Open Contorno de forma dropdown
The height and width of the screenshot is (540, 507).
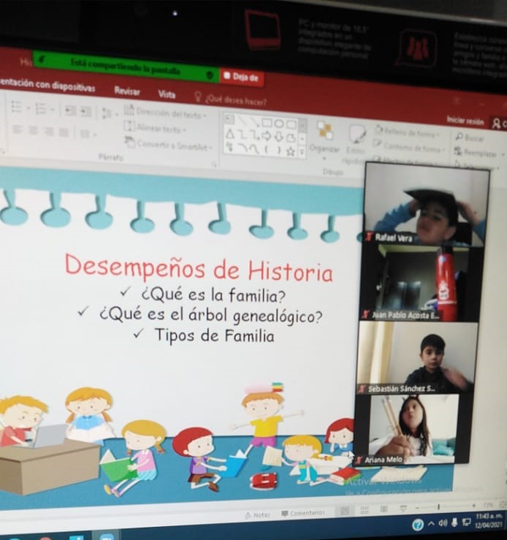pos(410,147)
